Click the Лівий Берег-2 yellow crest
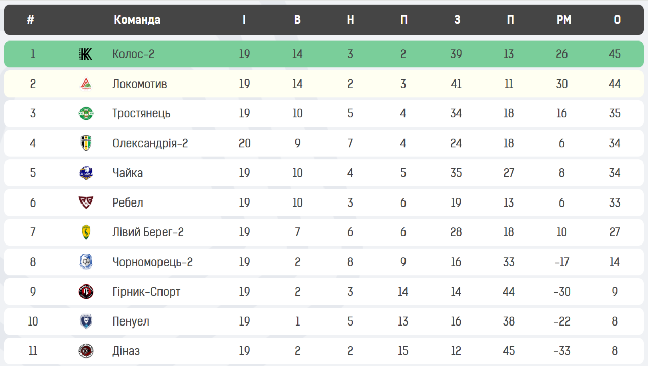648x366 pixels. tap(86, 232)
